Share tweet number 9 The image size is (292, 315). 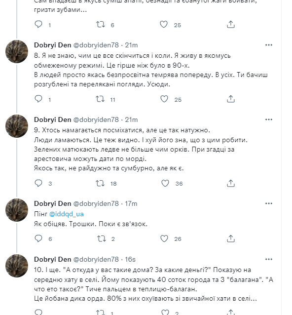point(230,183)
